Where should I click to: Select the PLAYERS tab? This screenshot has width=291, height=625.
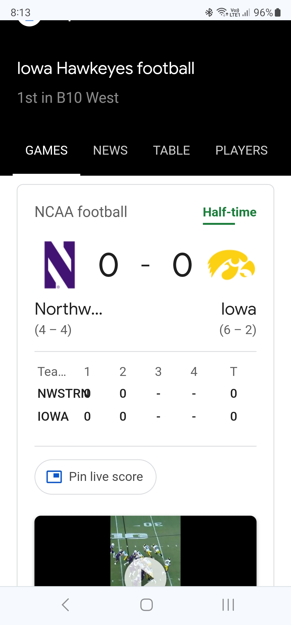click(241, 150)
